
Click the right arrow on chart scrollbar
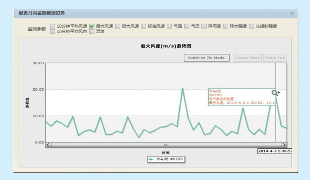pyautogui.click(x=284, y=145)
